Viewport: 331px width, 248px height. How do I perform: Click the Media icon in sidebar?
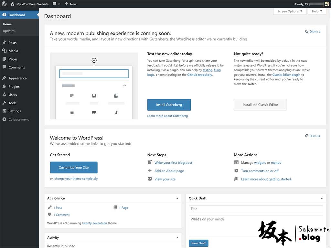click(5, 51)
